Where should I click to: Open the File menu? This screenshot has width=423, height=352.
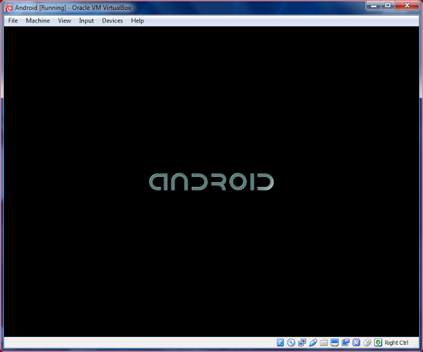point(13,20)
